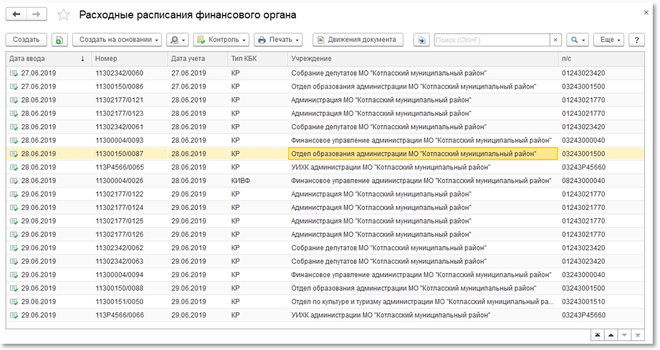Add page to favorites with star icon
The image size is (660, 350).
click(x=63, y=15)
